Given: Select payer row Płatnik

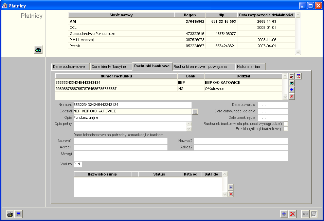Looking at the screenshot, I should [182, 46].
